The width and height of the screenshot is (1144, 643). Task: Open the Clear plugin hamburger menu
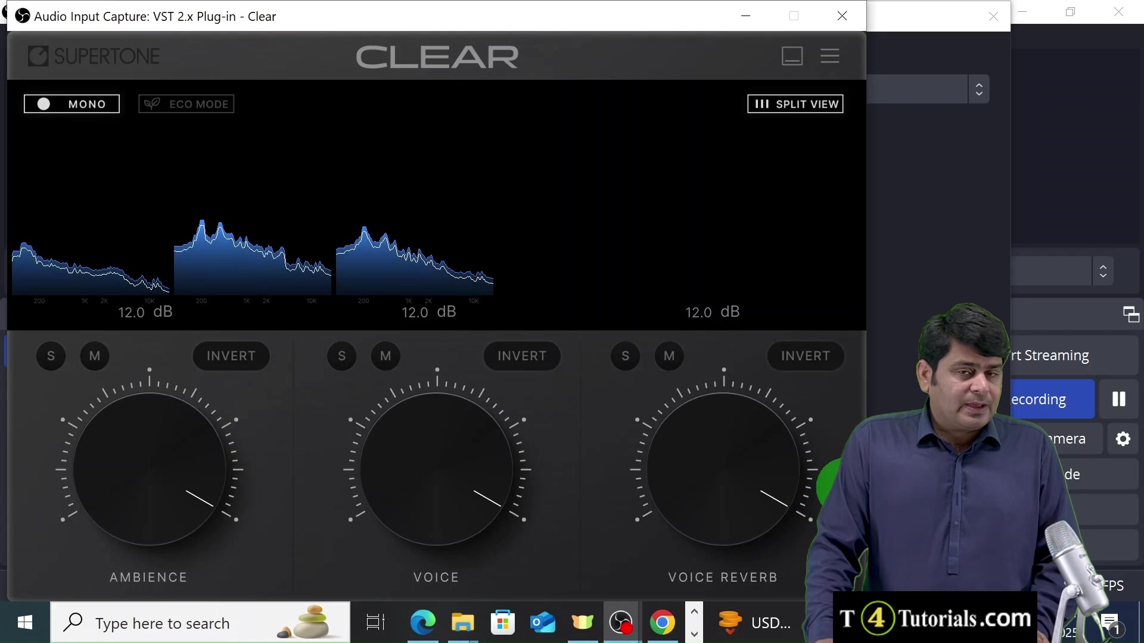coord(829,56)
